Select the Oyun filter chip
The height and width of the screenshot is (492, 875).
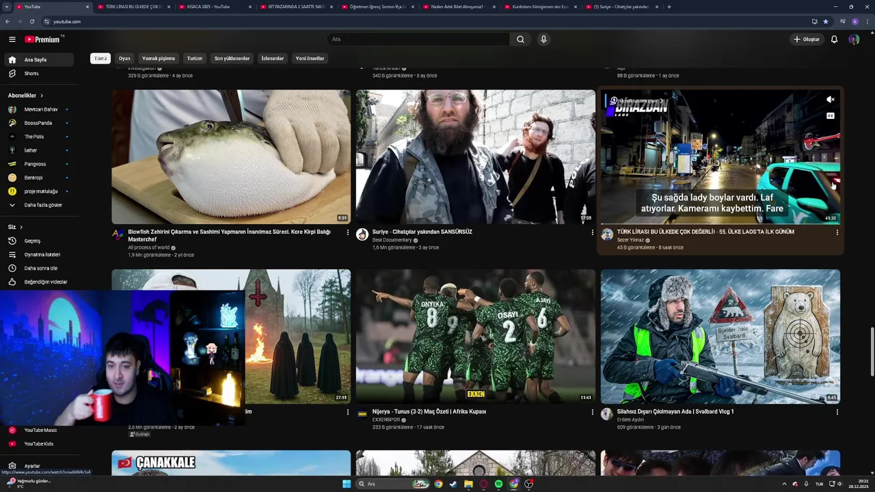point(124,59)
